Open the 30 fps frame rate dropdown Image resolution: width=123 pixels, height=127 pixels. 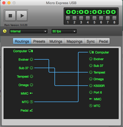coord(64,31)
